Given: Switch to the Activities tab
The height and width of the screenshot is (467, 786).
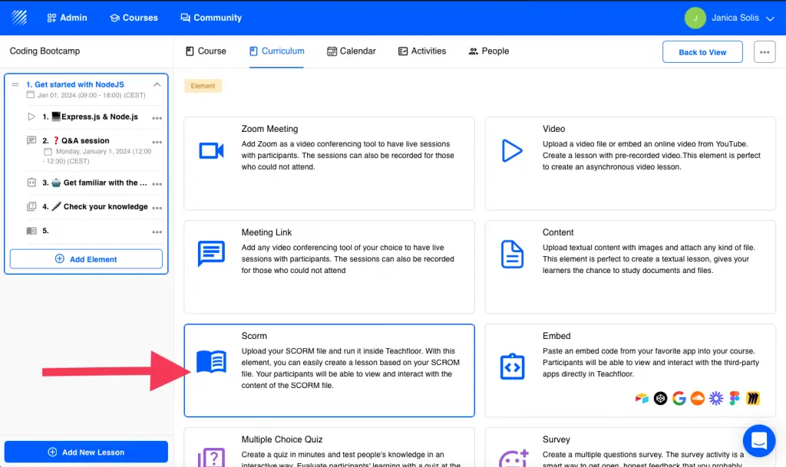Looking at the screenshot, I should (x=422, y=51).
